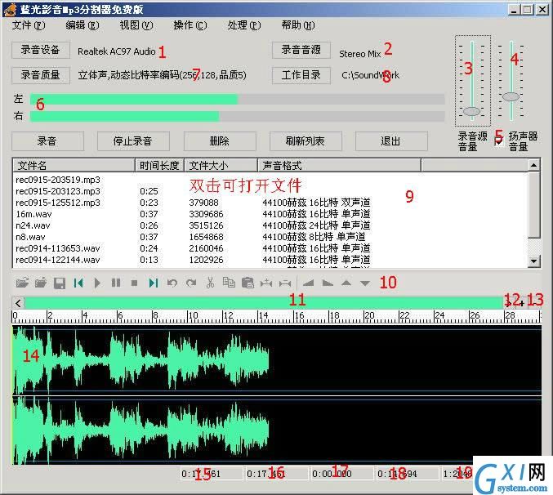The image size is (553, 495).
Task: Adjust the 录音源音量 vertical slider thumb
Action: coord(471,111)
